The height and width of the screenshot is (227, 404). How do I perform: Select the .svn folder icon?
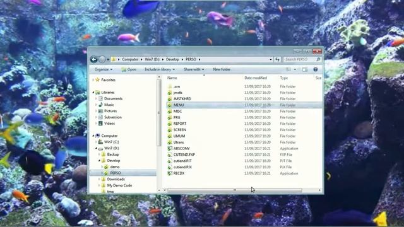tap(170, 86)
